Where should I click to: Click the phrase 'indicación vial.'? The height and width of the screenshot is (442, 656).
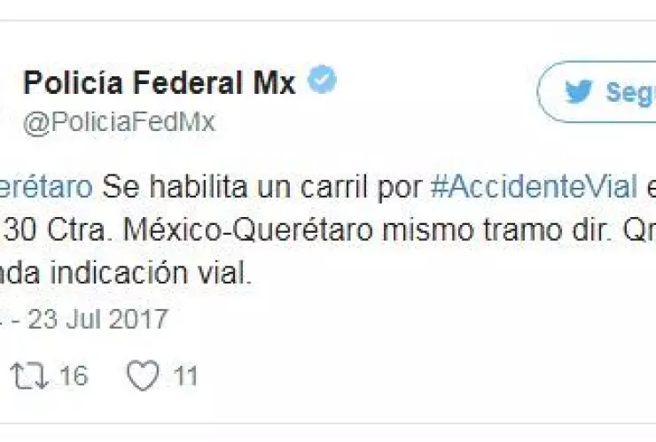point(151,274)
